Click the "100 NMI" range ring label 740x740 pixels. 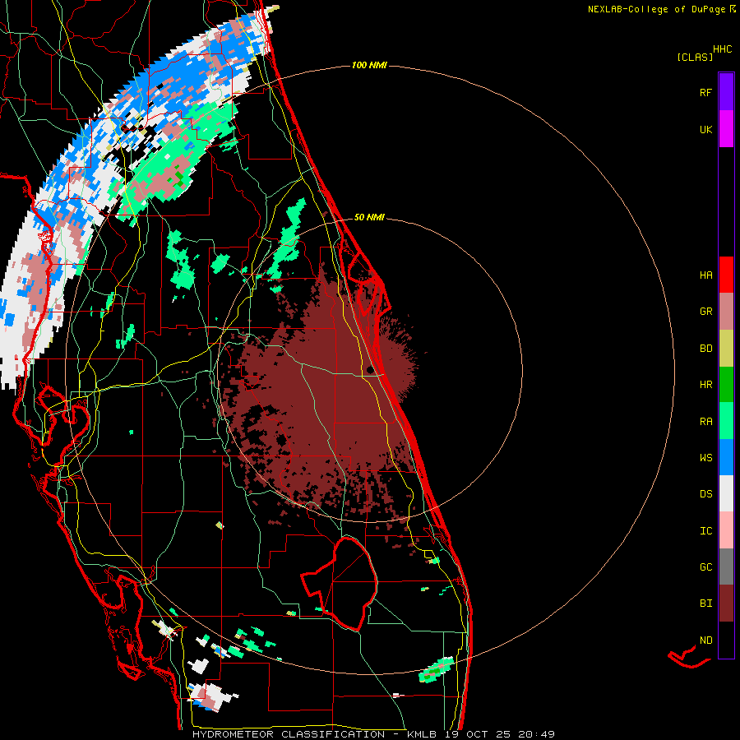coord(369,65)
